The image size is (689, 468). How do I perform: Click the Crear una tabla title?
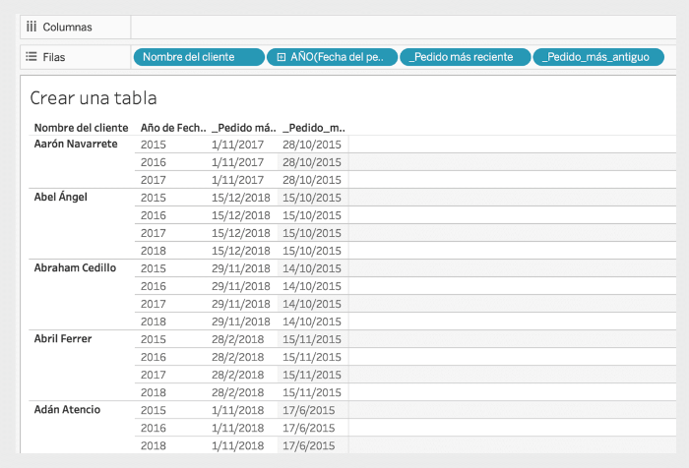pos(94,98)
